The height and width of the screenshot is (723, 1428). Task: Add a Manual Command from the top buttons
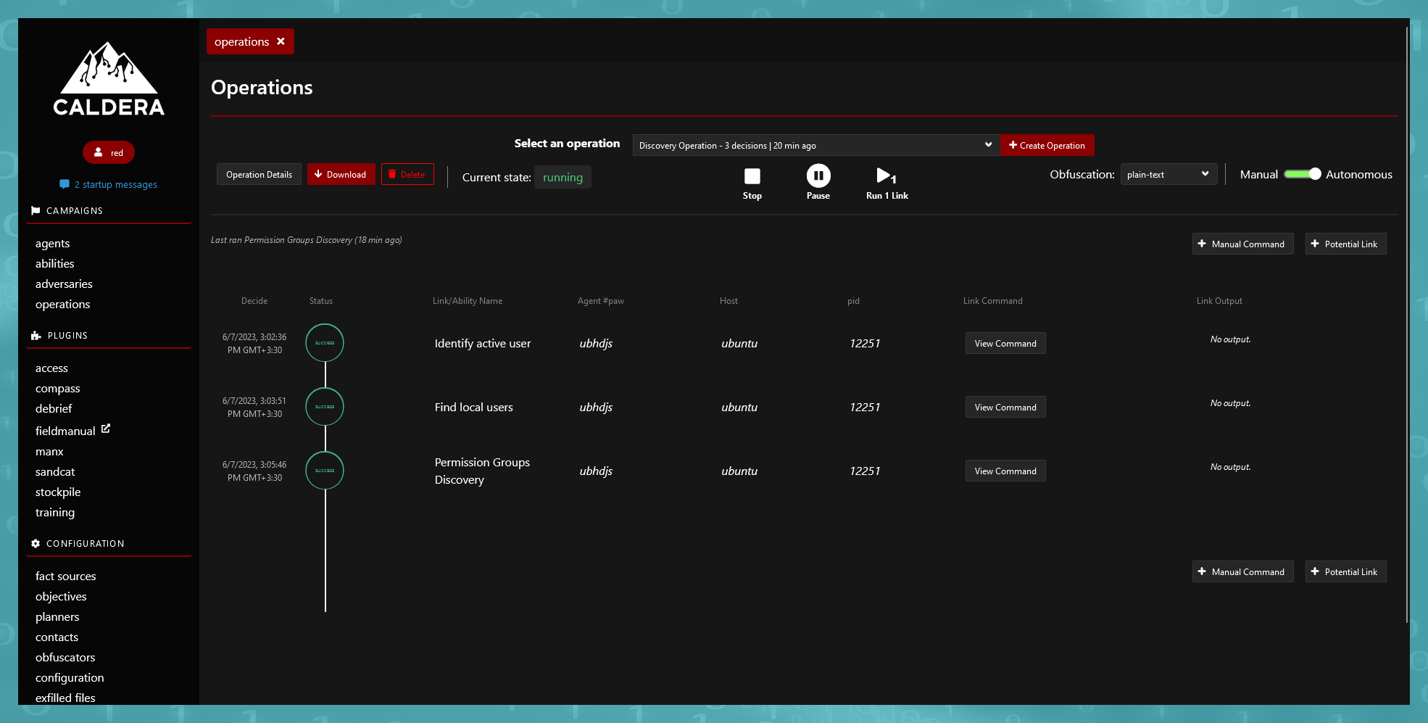pos(1242,244)
